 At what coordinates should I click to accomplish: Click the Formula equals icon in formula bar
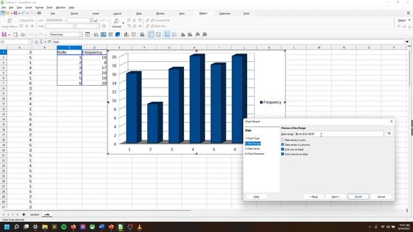(x=49, y=42)
